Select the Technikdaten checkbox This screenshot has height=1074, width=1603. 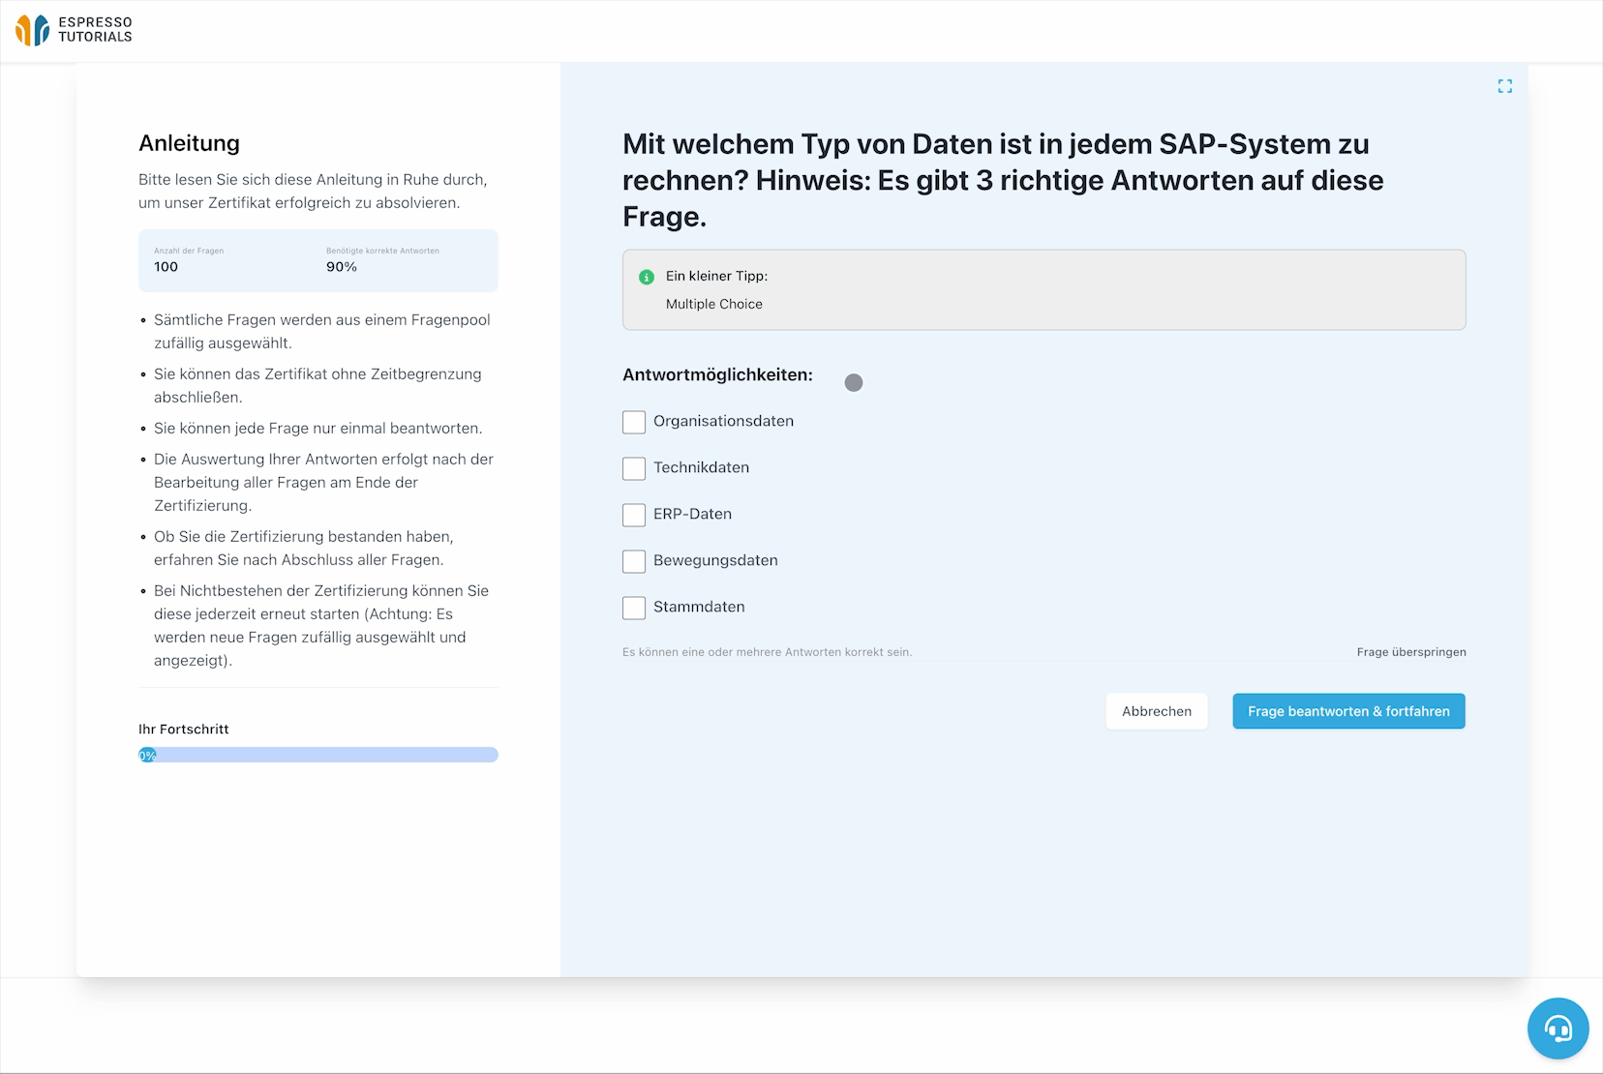click(x=634, y=468)
